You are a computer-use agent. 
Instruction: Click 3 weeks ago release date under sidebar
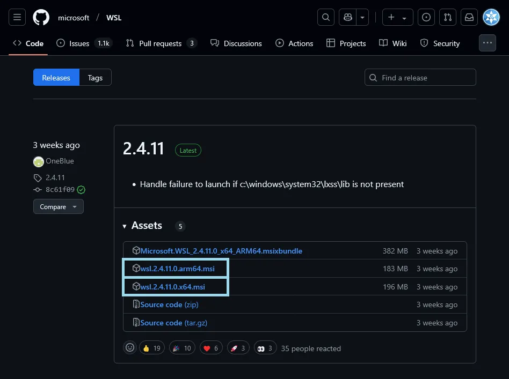(x=56, y=145)
